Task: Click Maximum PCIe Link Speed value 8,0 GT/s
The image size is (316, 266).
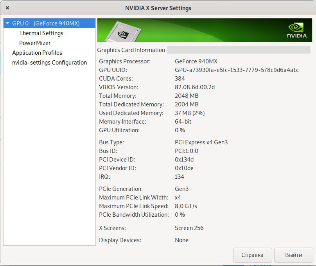Action: tap(186, 206)
